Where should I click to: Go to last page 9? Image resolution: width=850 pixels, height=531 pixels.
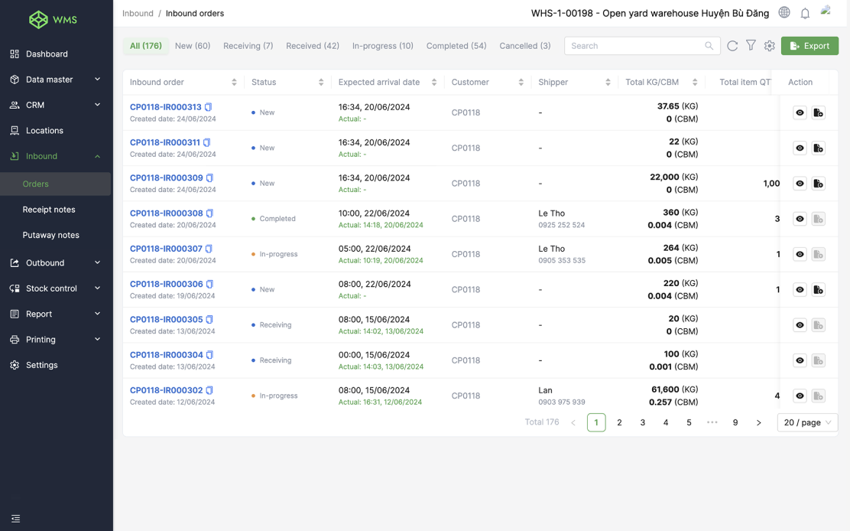pos(735,422)
